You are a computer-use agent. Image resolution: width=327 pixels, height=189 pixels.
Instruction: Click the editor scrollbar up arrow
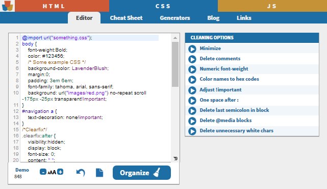[x=175, y=38]
